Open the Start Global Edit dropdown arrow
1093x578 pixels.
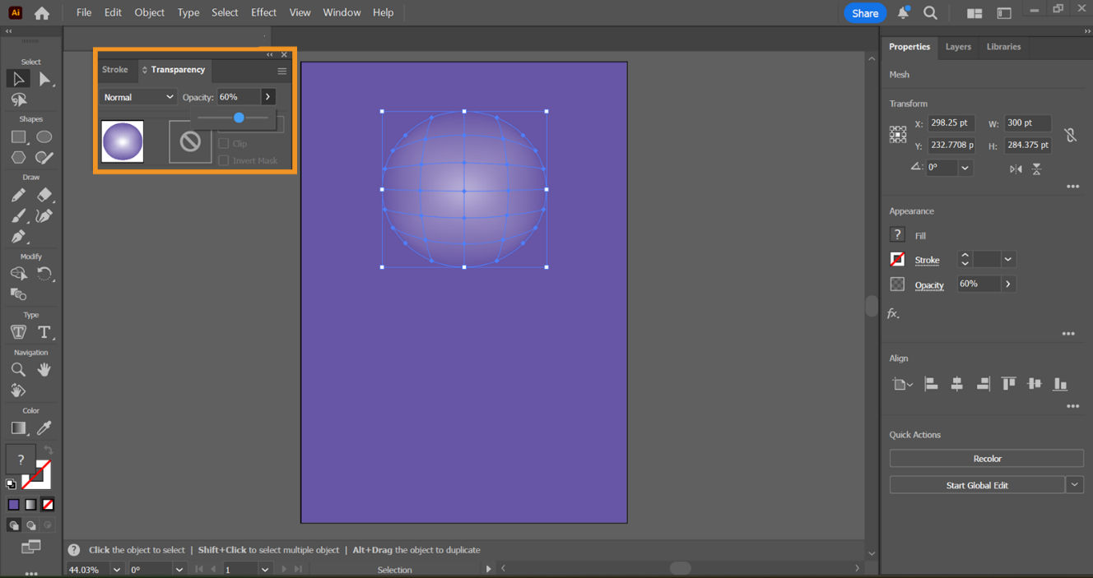1075,484
